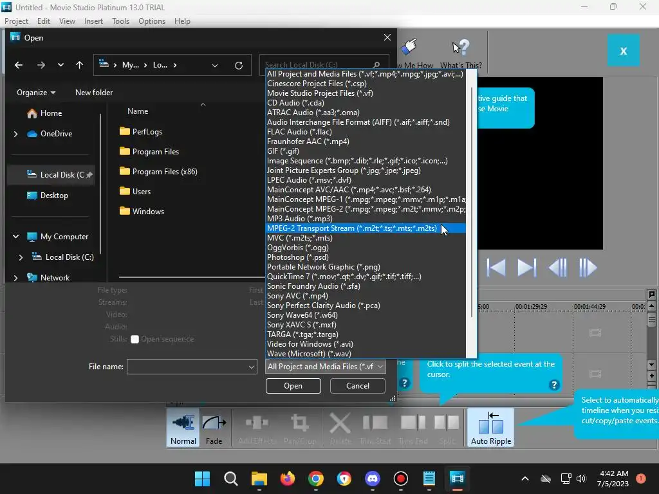This screenshot has height=494, width=659.
Task: Open the Organize dropdown menu
Action: point(36,93)
